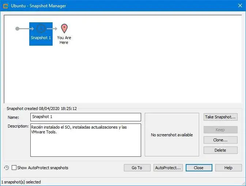Click the greyed-out Keep button
This screenshot has height=186, width=246.
pyautogui.click(x=220, y=130)
